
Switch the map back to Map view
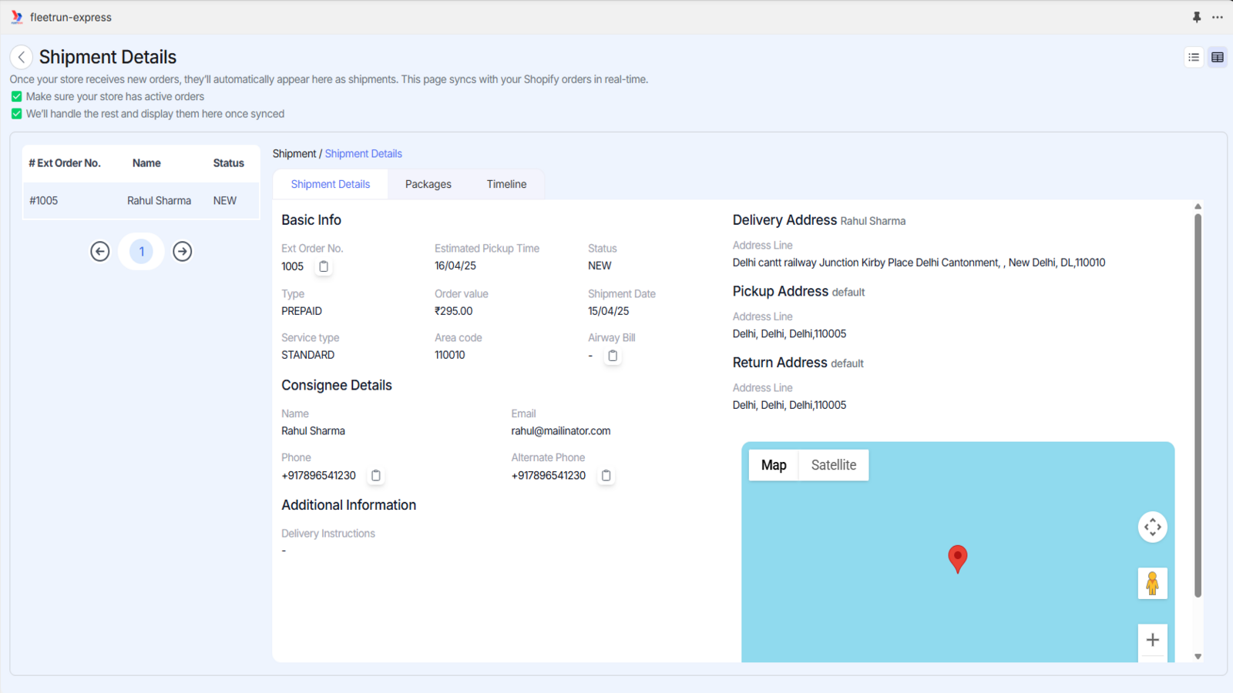pos(774,464)
